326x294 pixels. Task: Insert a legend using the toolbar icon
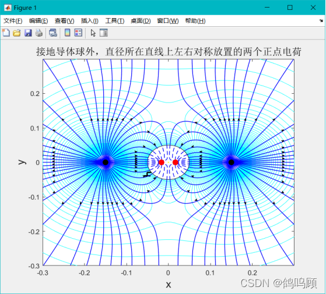tap(78, 33)
